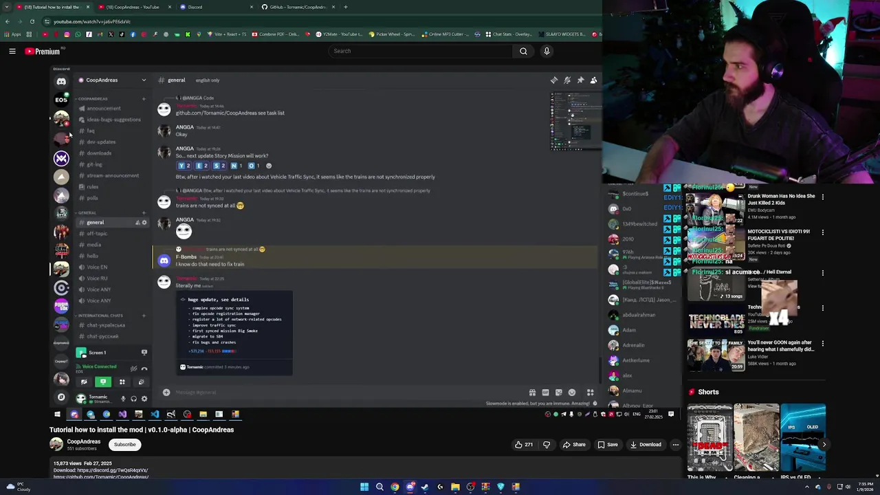
Task: Start voice search with the microphone icon
Action: [547, 51]
